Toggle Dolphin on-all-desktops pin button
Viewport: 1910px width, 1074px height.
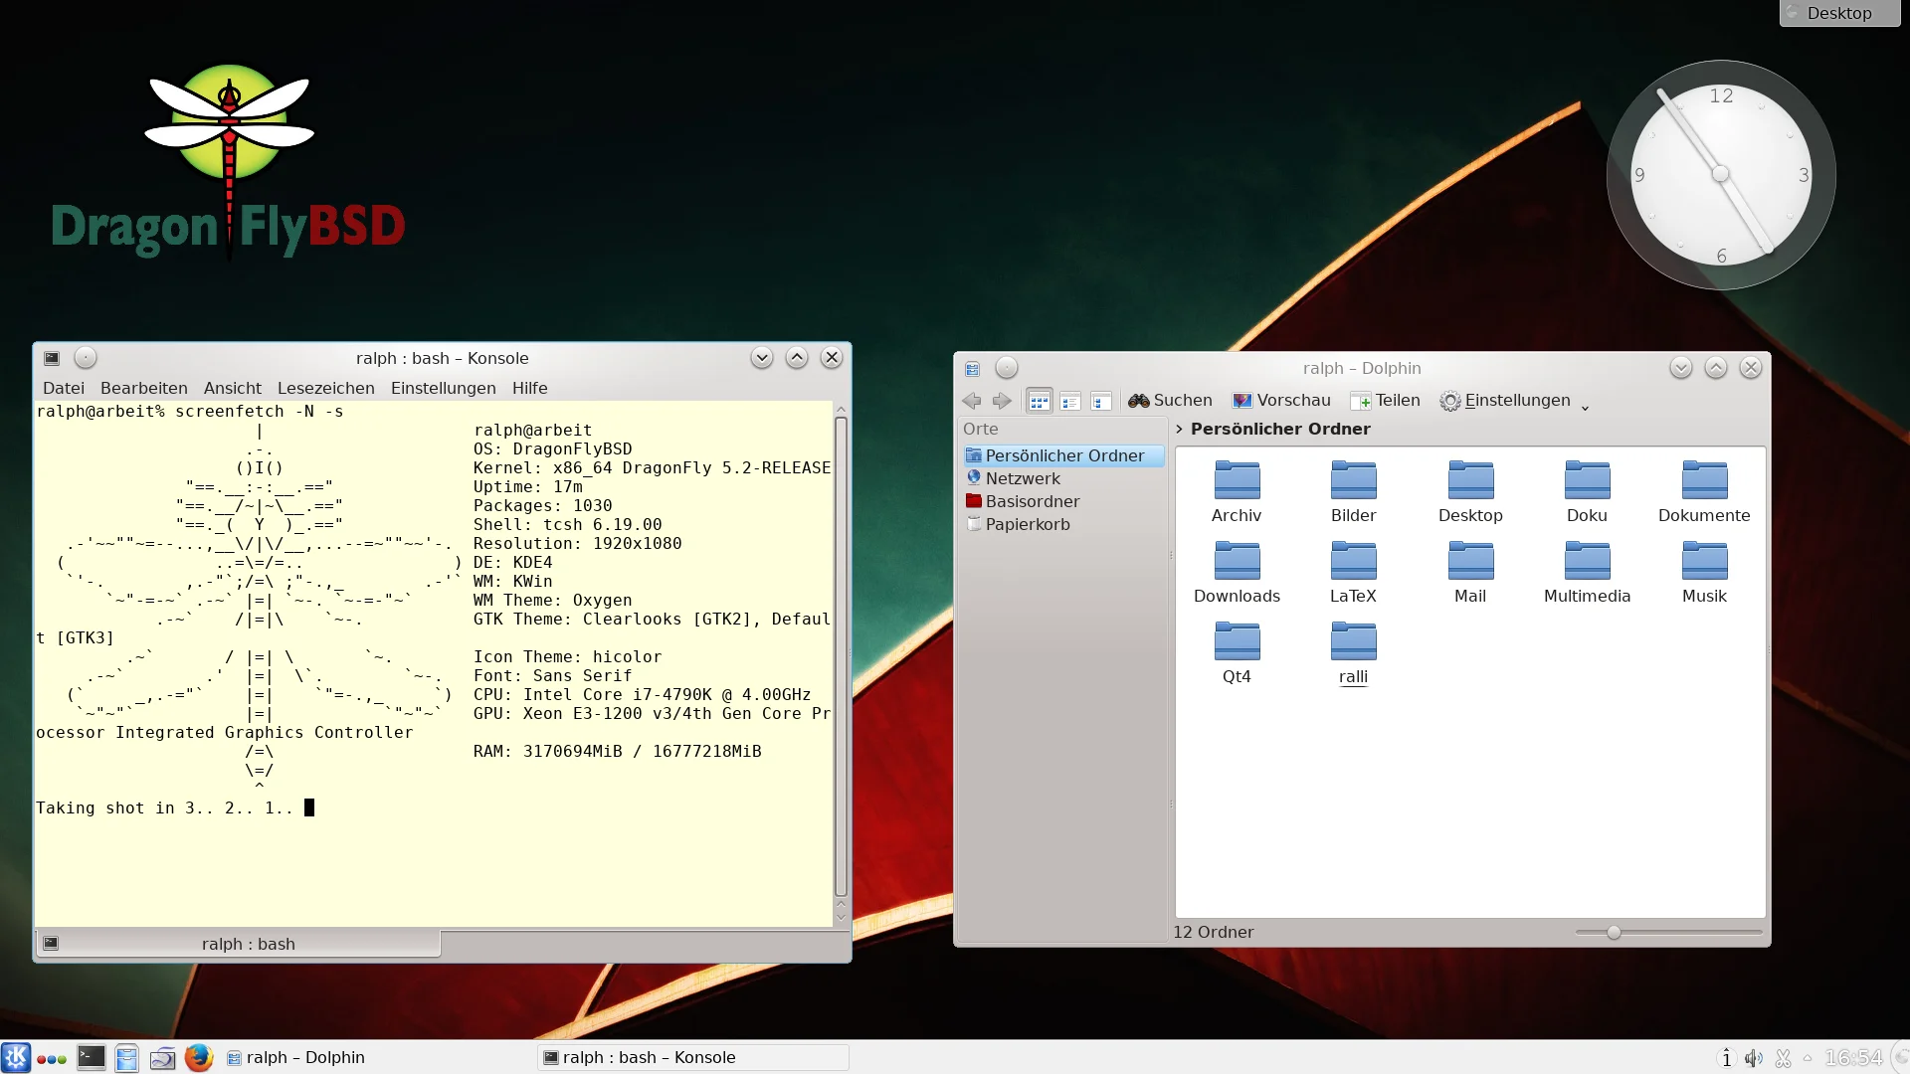[x=1007, y=368]
